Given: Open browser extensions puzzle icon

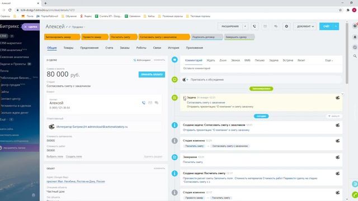Looking at the screenshot, I should (x=348, y=10).
